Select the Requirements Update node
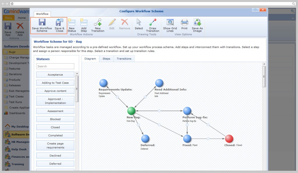Screen dimensions: 298x173 pyautogui.click(x=103, y=83)
